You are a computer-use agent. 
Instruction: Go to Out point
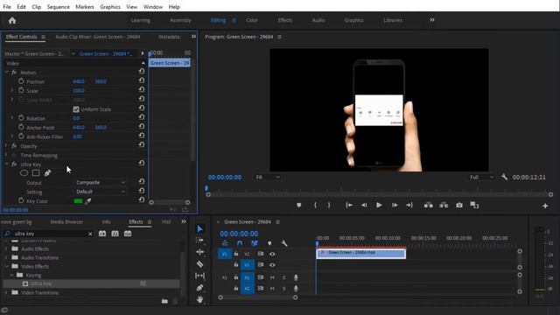[409, 205]
